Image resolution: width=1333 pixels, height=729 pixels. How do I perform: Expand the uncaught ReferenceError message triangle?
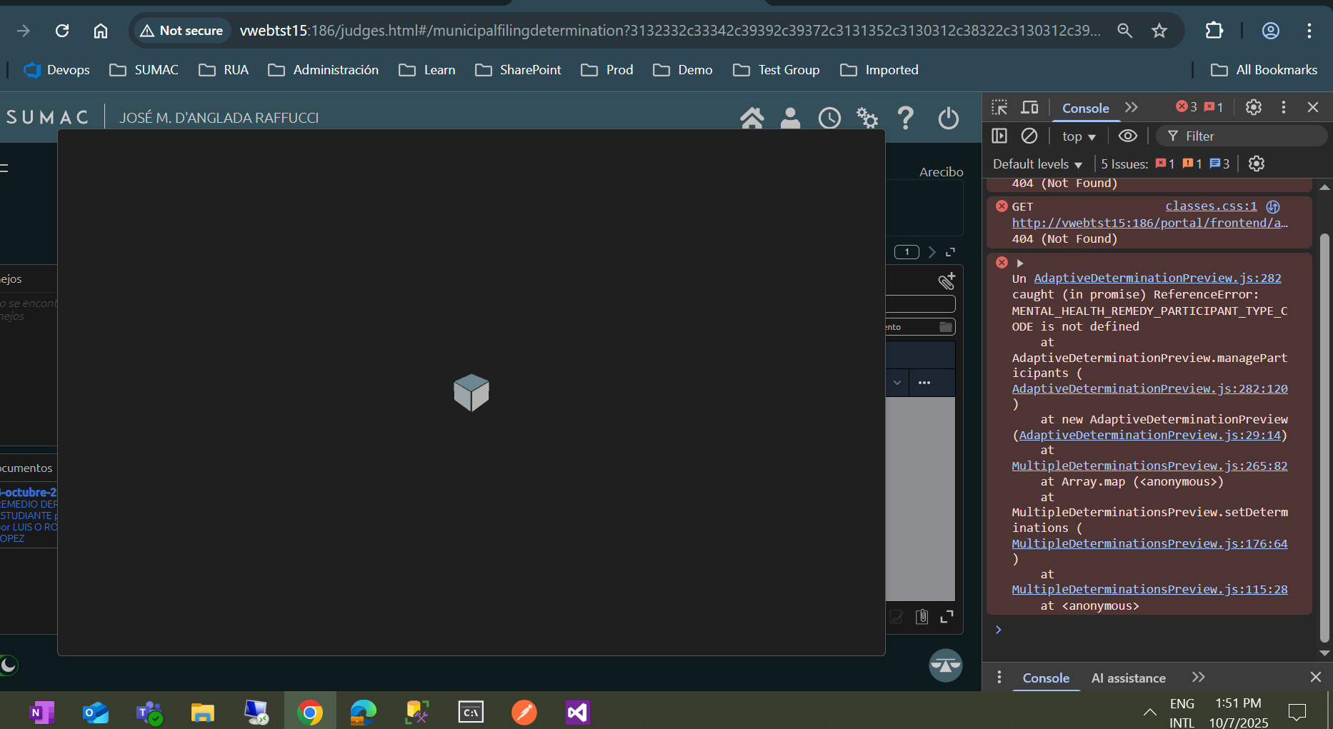click(x=1020, y=263)
